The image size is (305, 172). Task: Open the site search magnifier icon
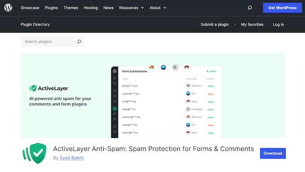(x=250, y=8)
